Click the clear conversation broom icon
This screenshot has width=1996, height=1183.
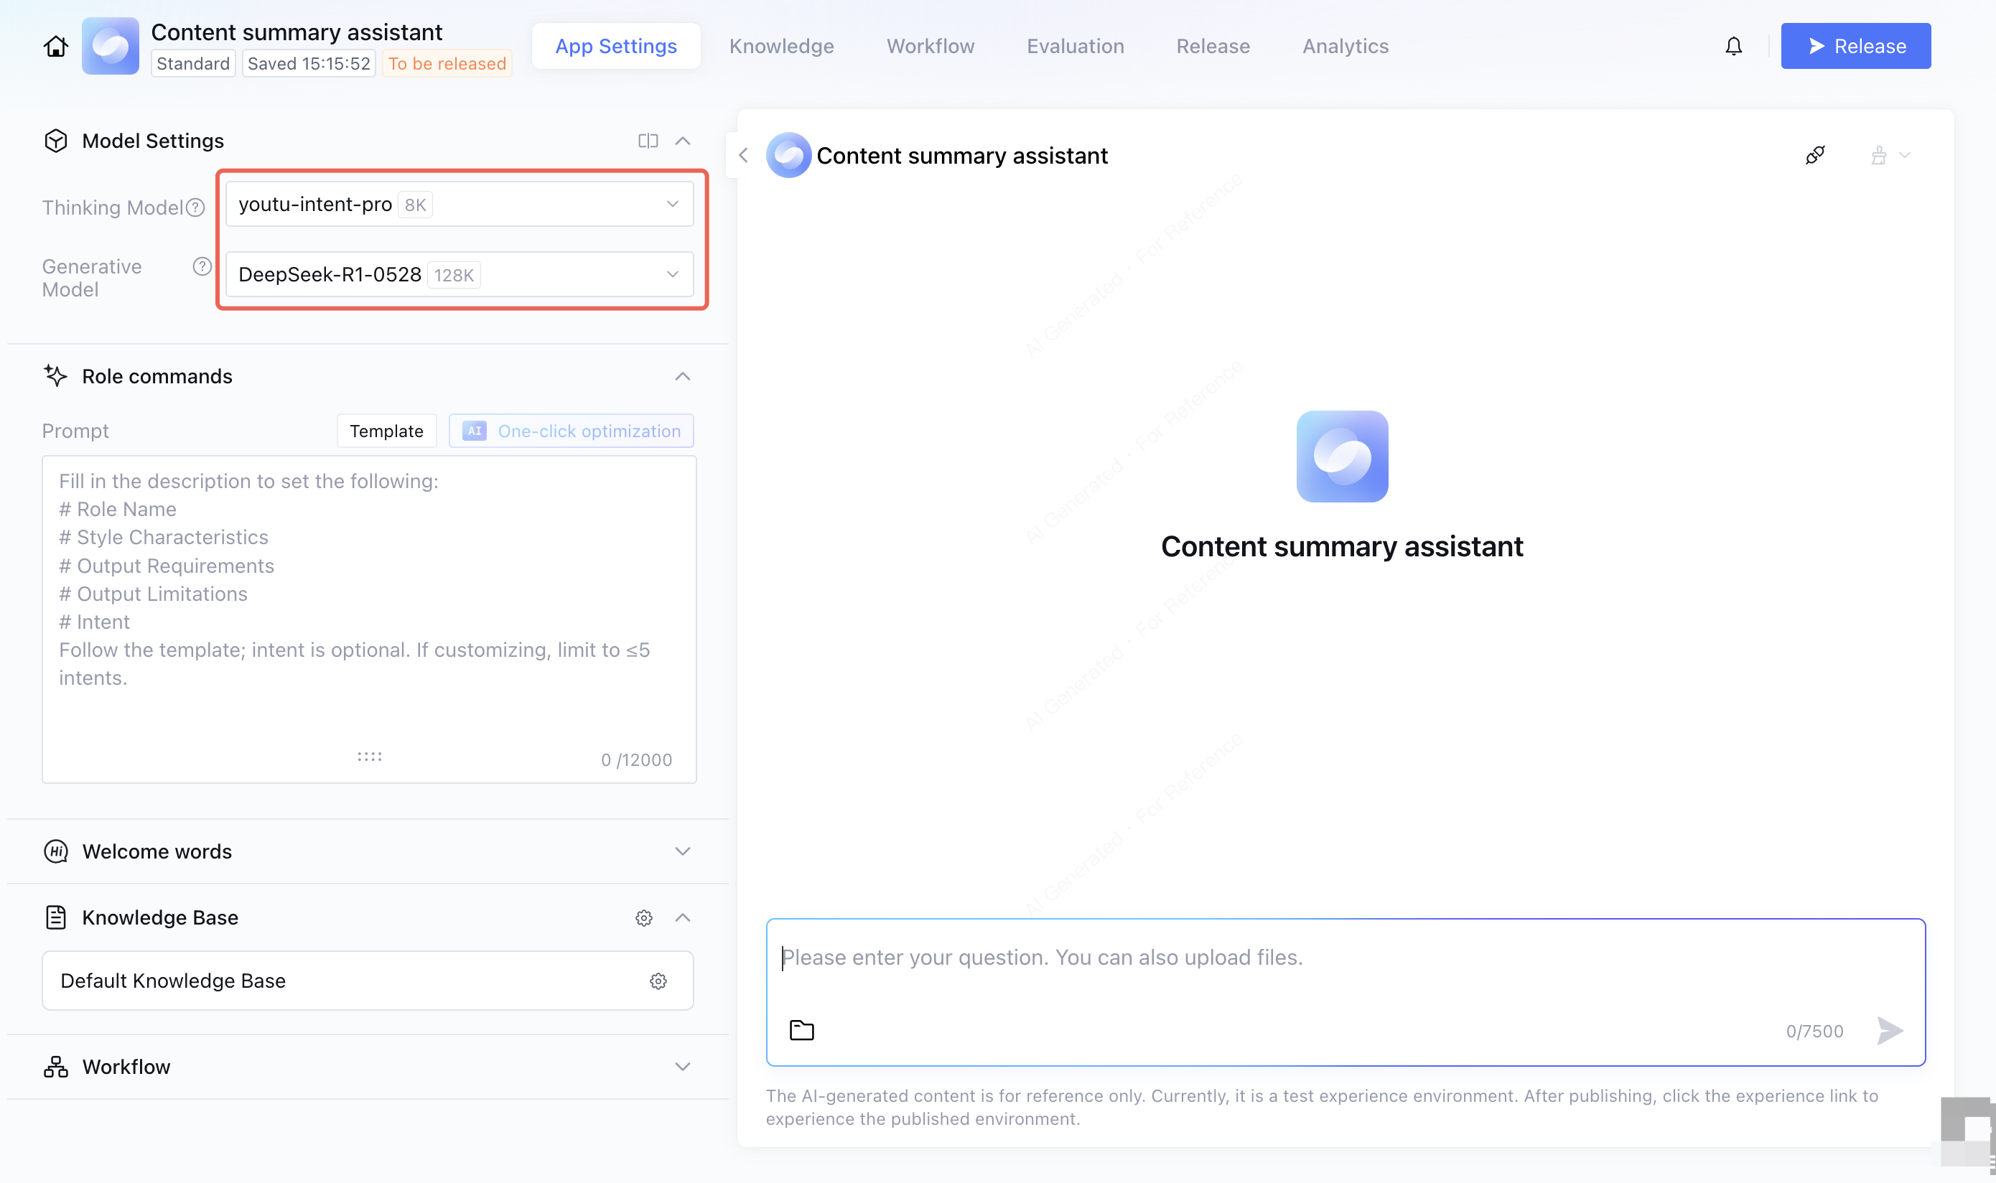click(x=1879, y=156)
